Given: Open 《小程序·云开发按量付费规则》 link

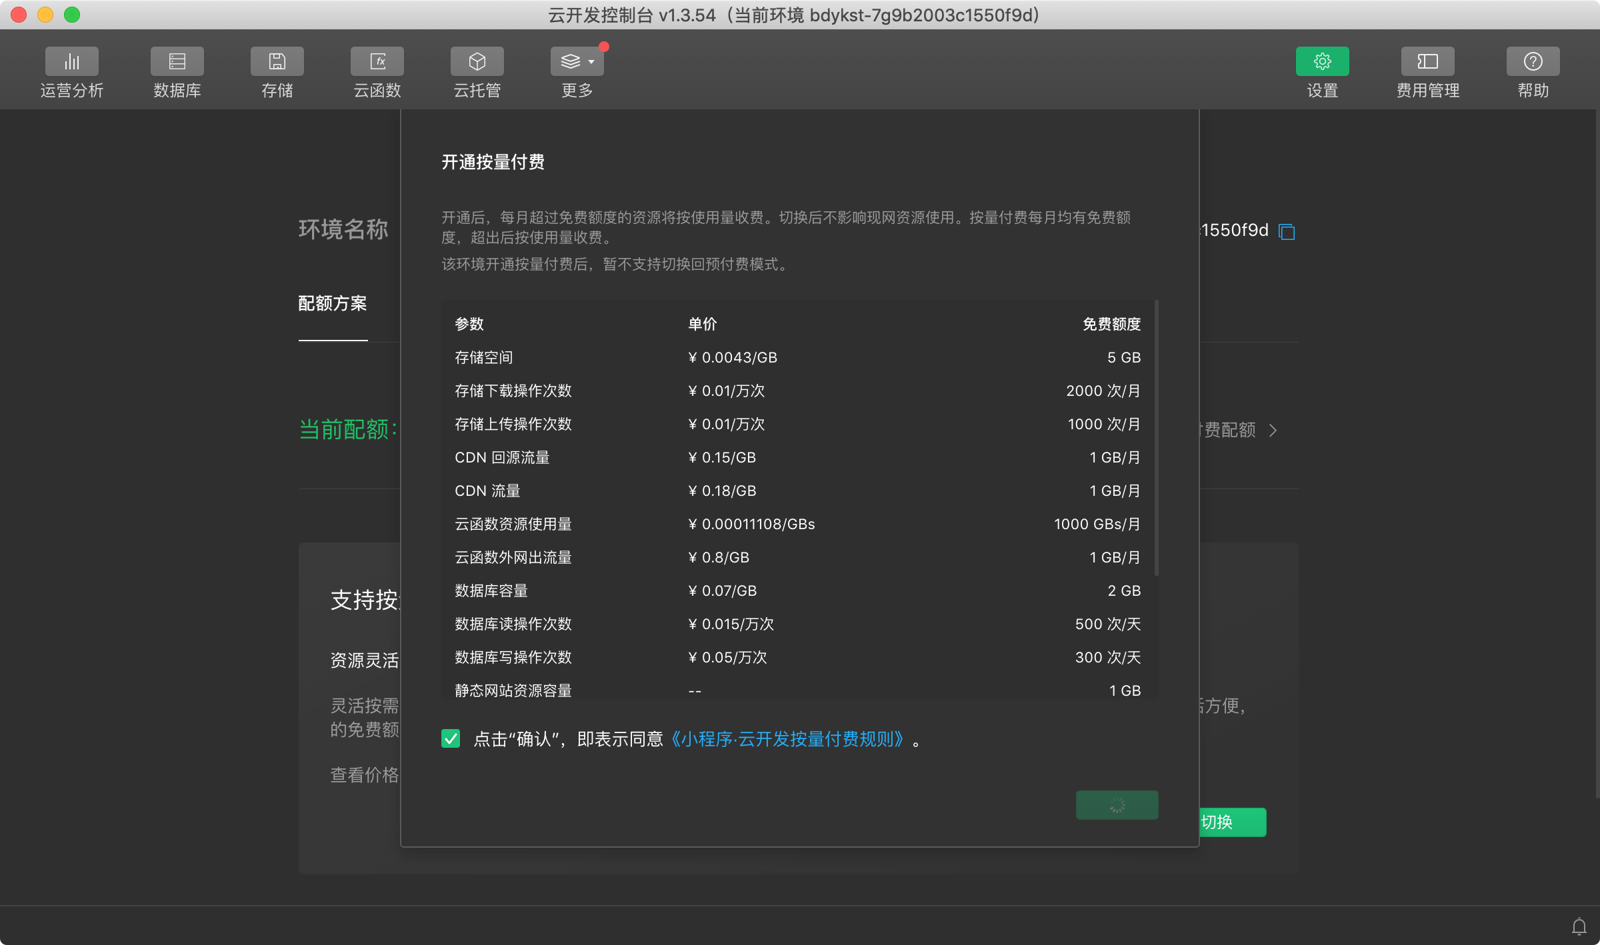Looking at the screenshot, I should [x=787, y=739].
